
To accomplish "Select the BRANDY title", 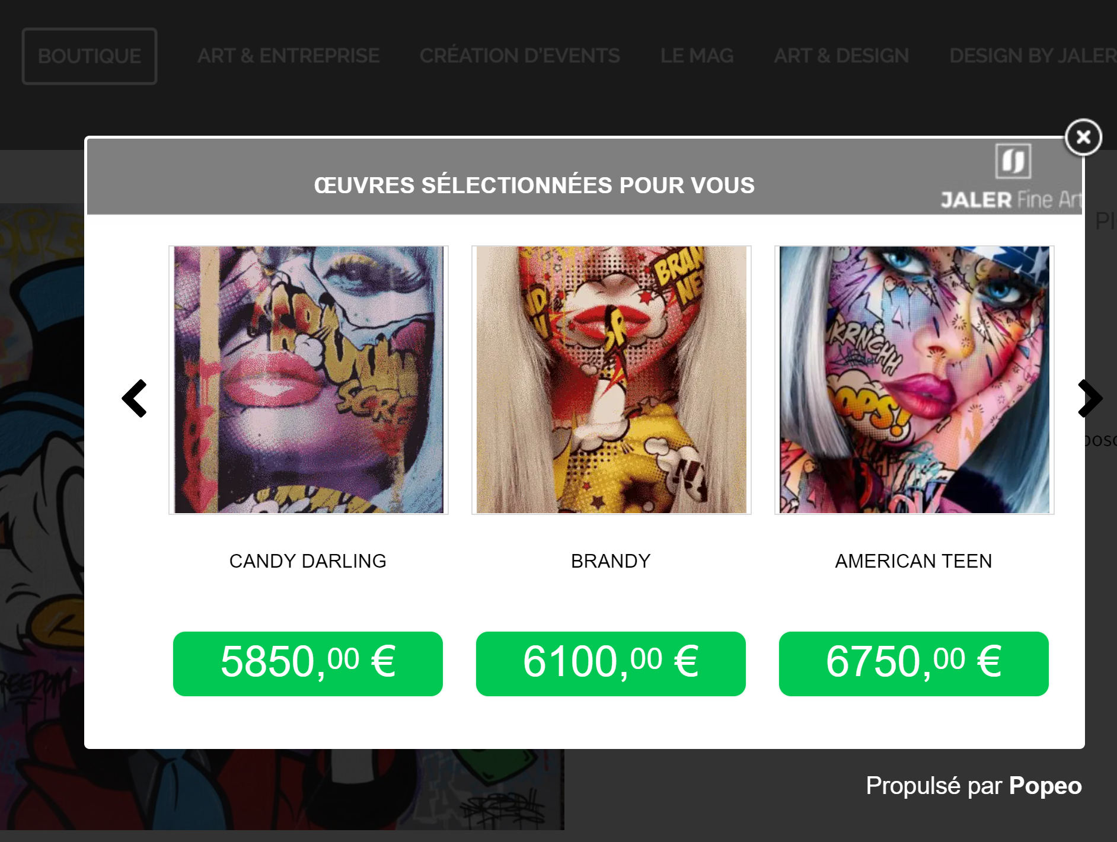I will click(x=611, y=561).
